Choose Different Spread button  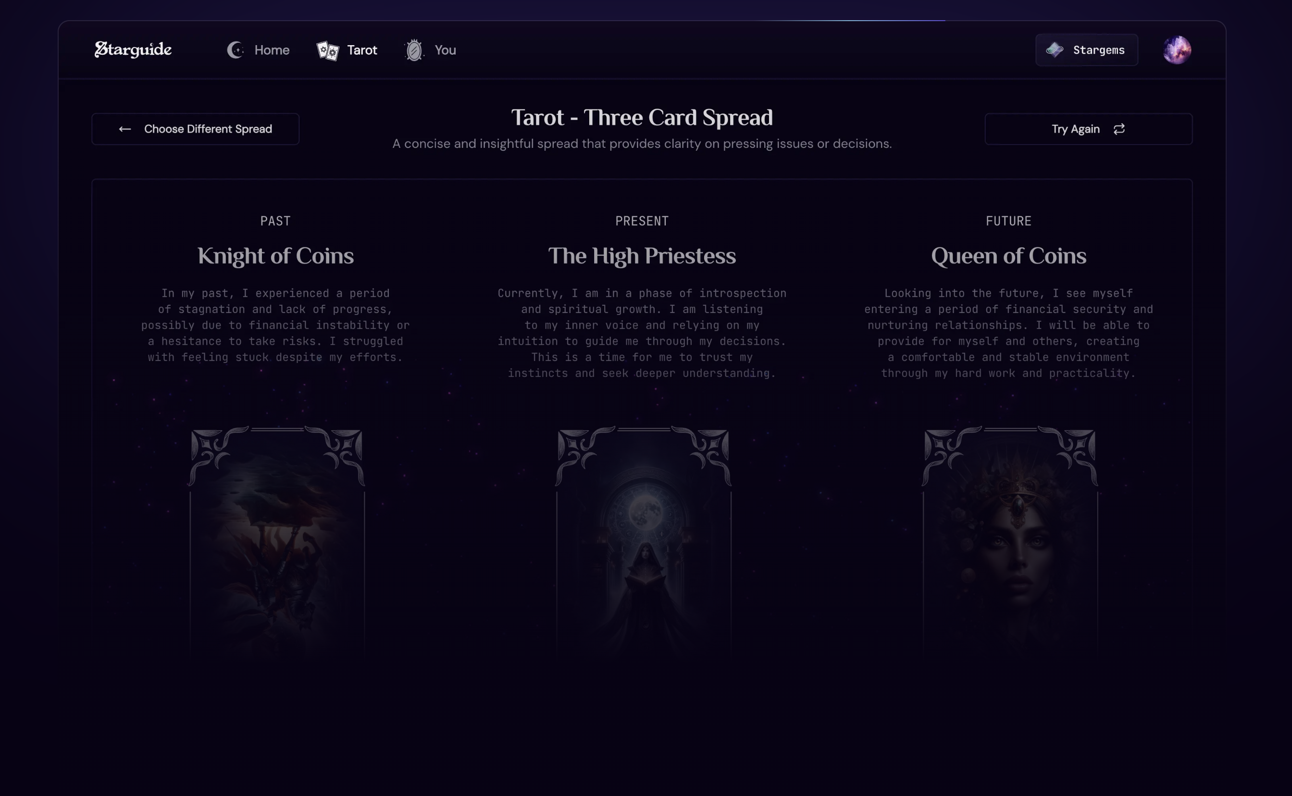click(x=196, y=129)
